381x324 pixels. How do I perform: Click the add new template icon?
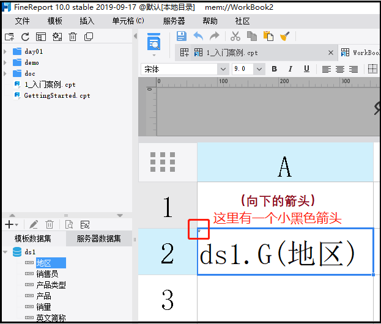point(184,53)
